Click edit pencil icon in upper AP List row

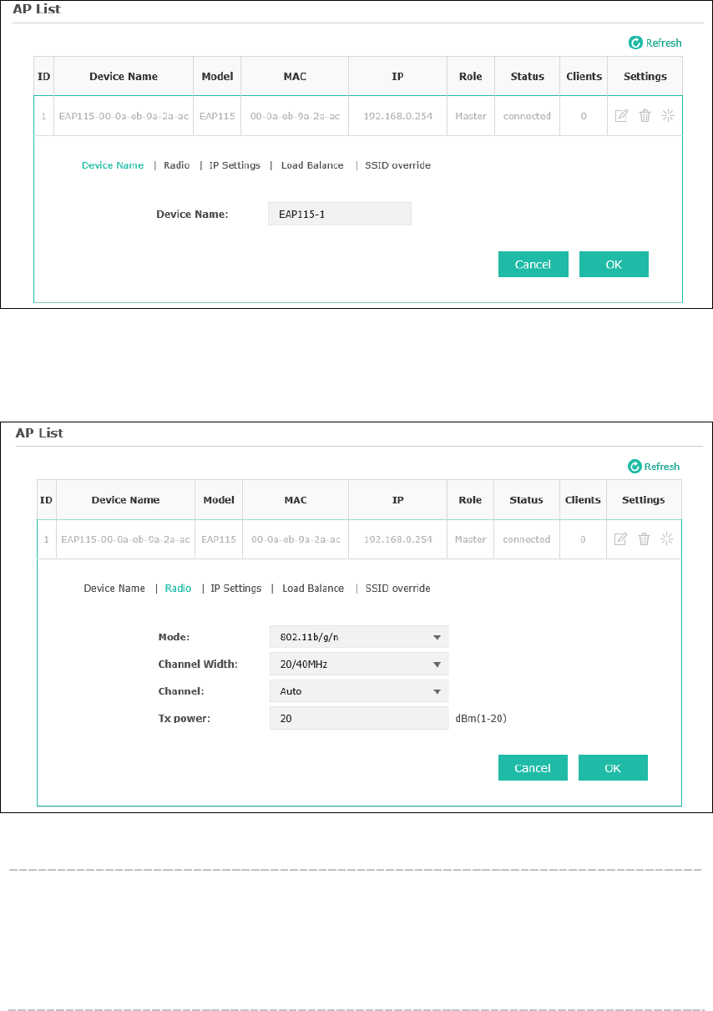click(x=621, y=116)
